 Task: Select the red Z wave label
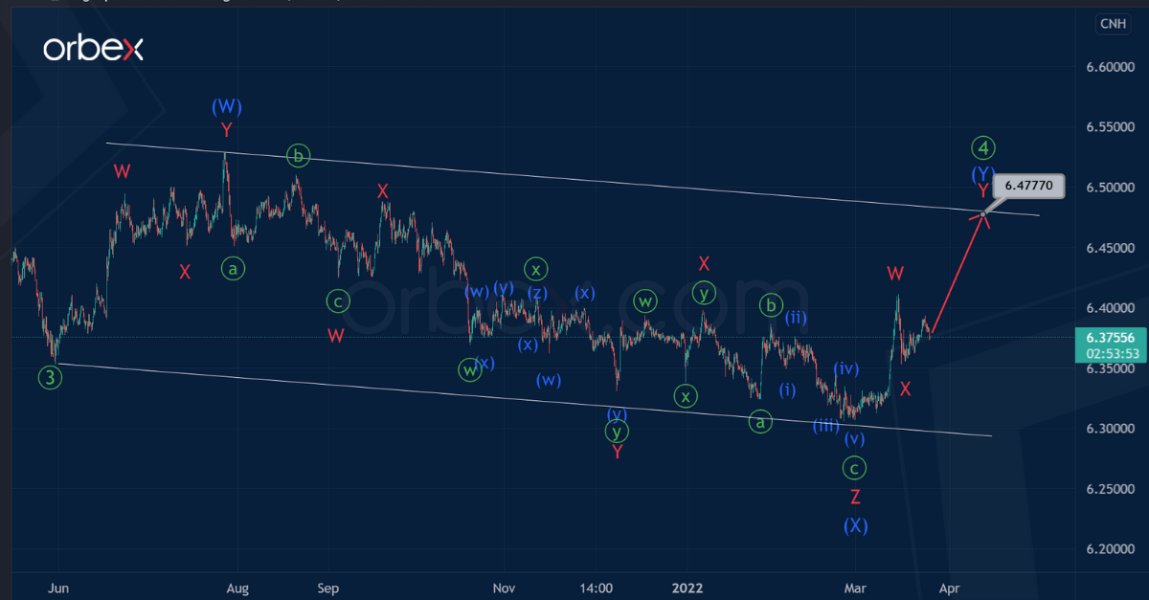point(855,497)
